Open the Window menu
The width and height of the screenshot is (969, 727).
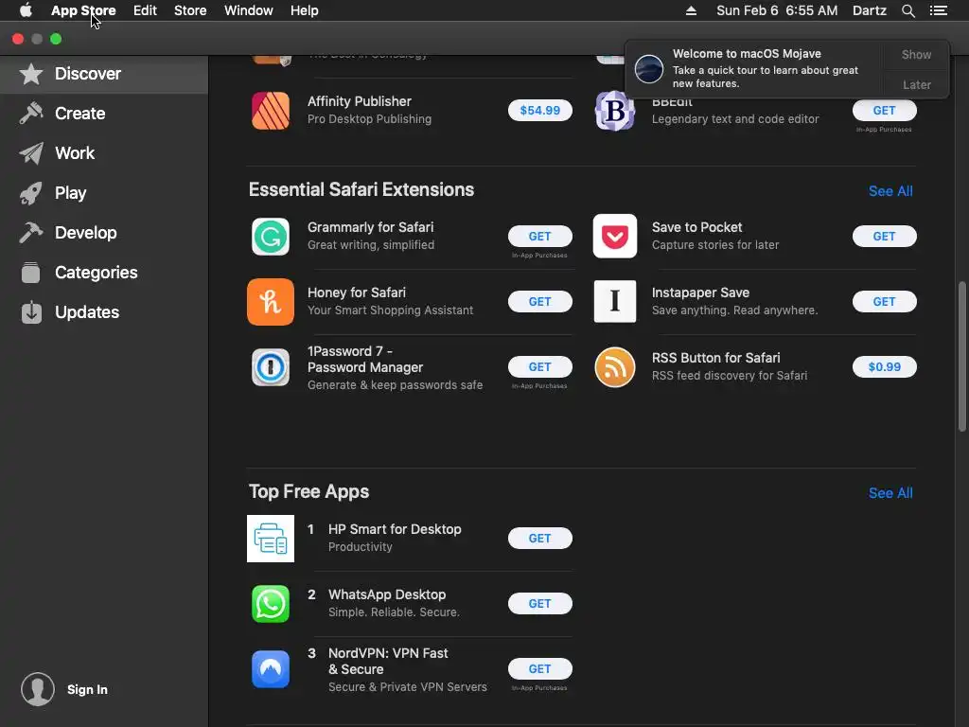(249, 10)
